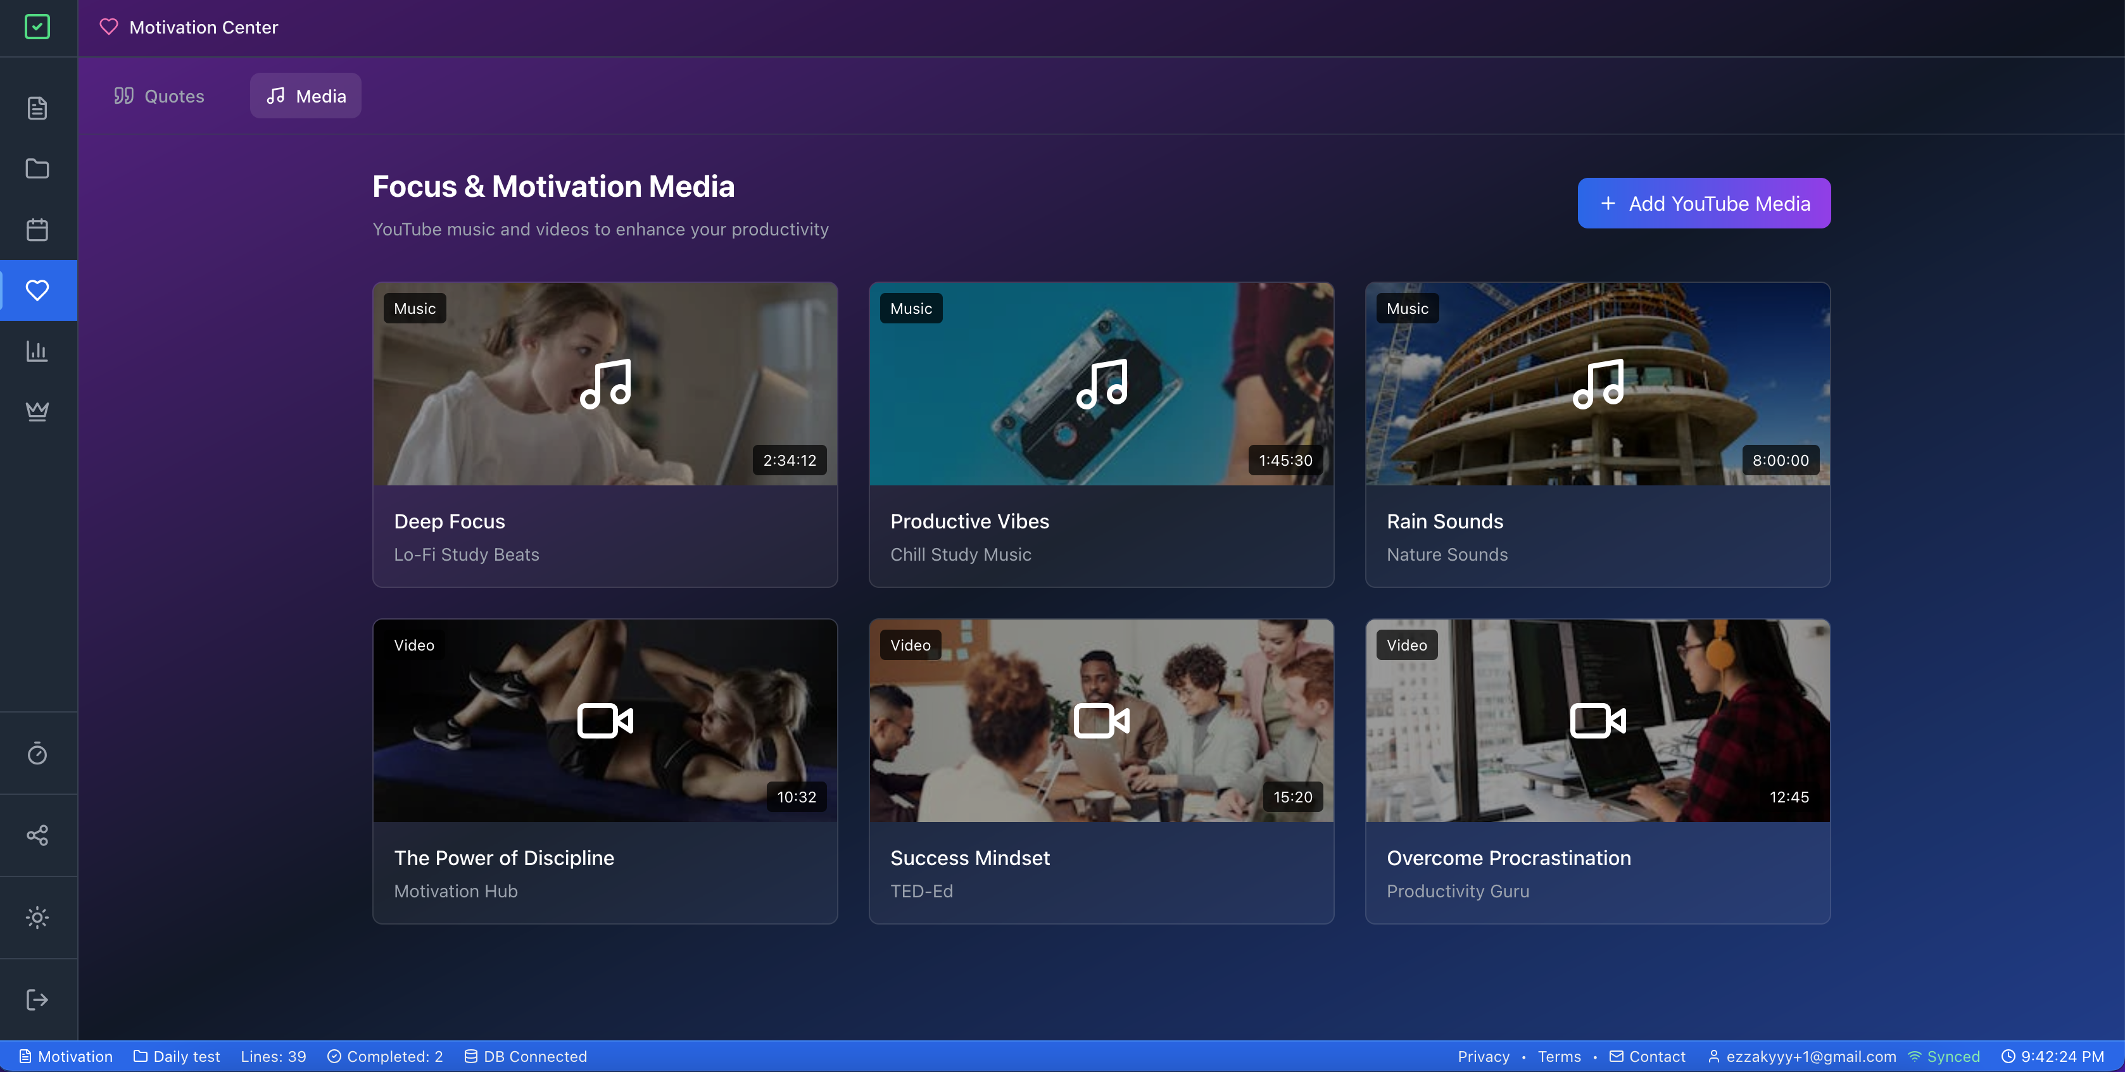This screenshot has height=1072, width=2125.
Task: Open the Privacy link in footer
Action: [x=1482, y=1056]
